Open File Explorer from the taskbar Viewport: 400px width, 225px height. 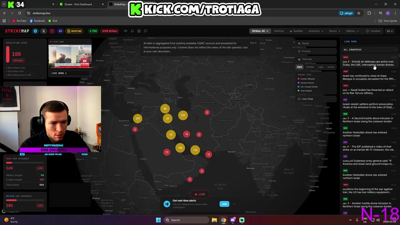(214, 220)
